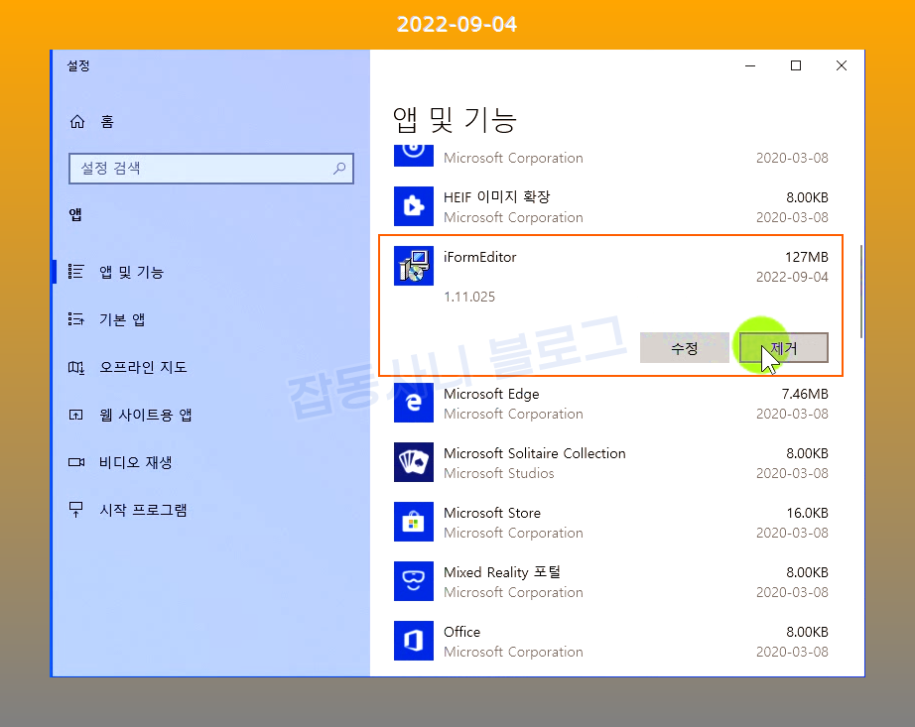915x727 pixels.
Task: Minimize the Settings window
Action: 750,65
